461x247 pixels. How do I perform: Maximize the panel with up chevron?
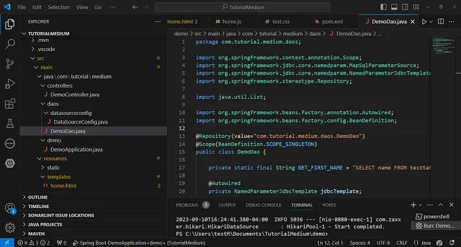pyautogui.click(x=441, y=205)
